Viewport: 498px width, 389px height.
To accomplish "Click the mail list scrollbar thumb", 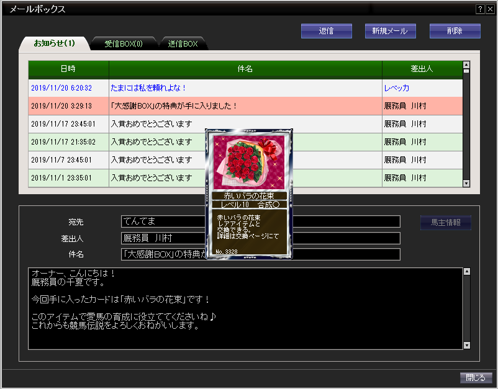I will [x=466, y=71].
